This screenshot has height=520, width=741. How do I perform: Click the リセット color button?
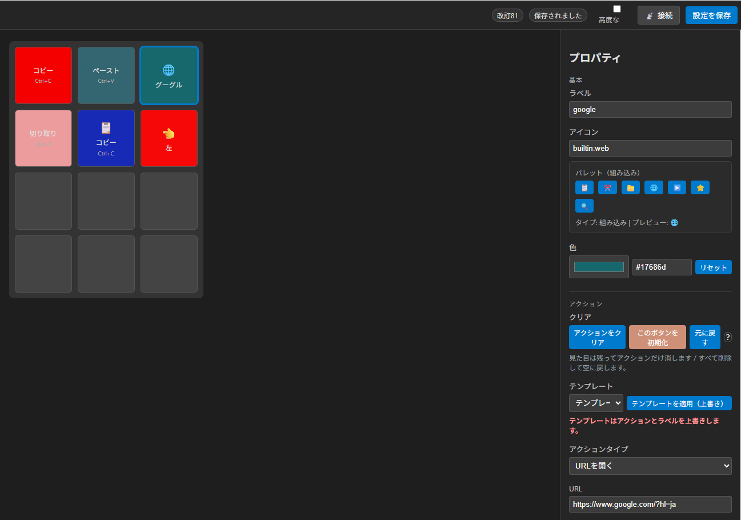[713, 267]
